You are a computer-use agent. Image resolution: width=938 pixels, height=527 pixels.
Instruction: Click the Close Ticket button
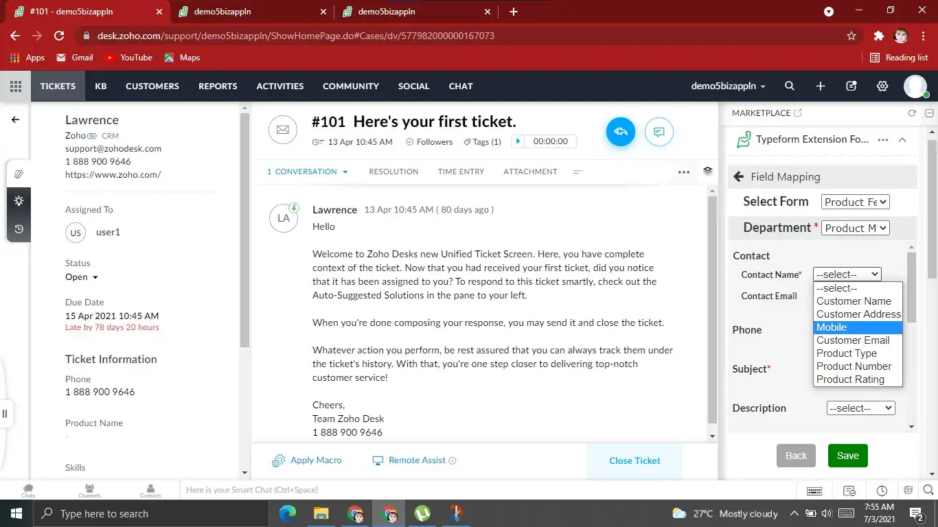[x=634, y=460]
